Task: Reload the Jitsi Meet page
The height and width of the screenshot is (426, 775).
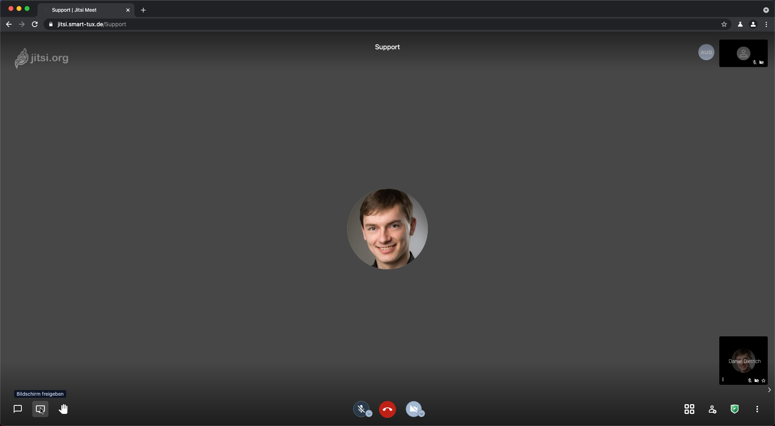Action: 35,24
